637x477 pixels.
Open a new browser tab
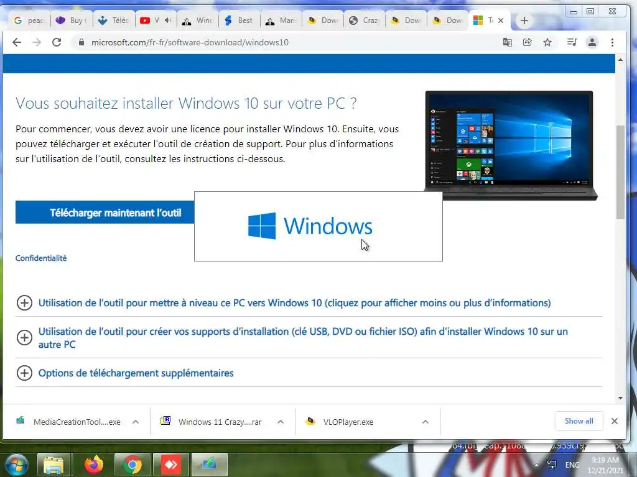524,20
